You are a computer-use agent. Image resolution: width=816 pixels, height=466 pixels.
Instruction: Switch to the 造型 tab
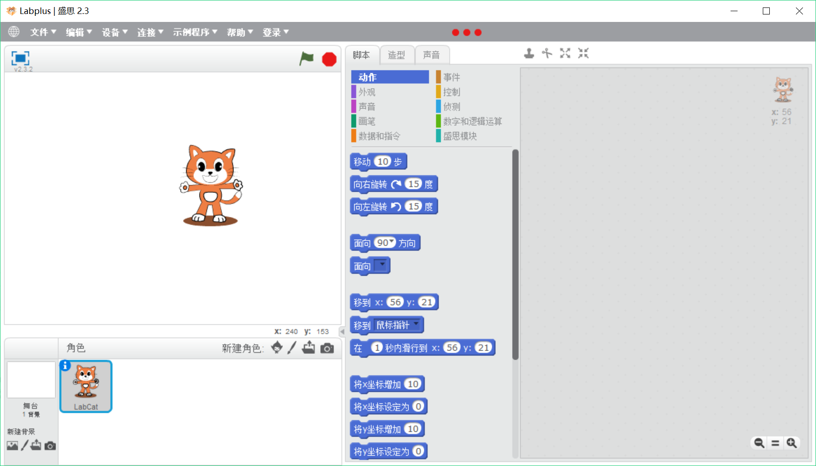click(x=396, y=55)
